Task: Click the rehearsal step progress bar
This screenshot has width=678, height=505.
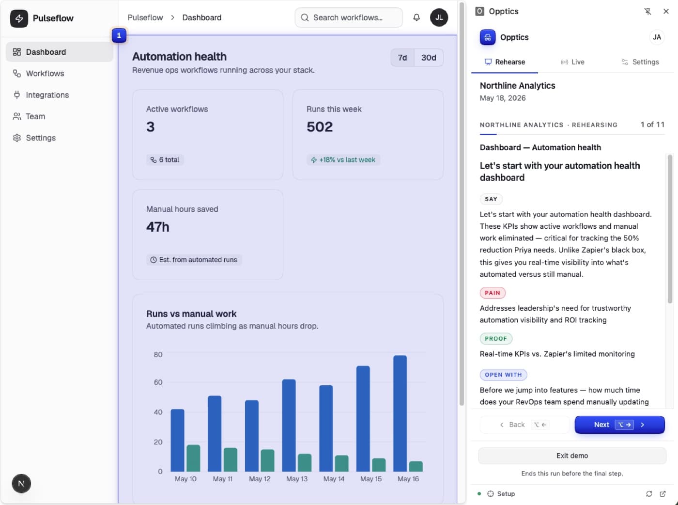Action: 572,134
